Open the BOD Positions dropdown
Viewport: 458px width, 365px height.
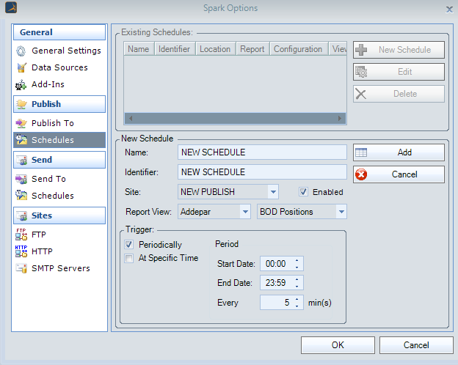pos(341,212)
